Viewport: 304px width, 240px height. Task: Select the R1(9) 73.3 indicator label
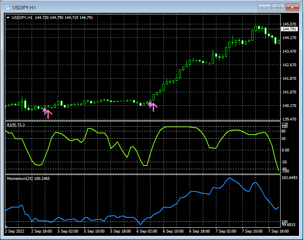pyautogui.click(x=16, y=125)
